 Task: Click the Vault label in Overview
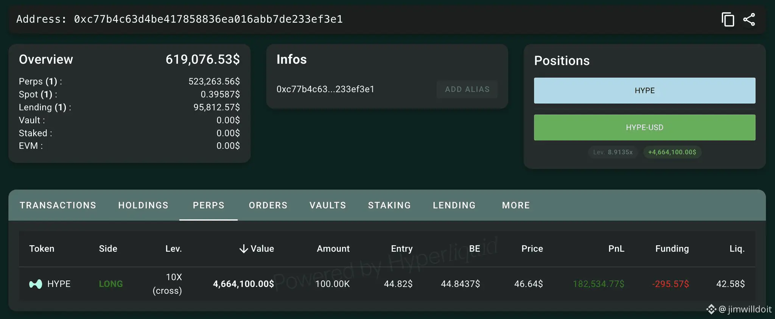pos(32,120)
